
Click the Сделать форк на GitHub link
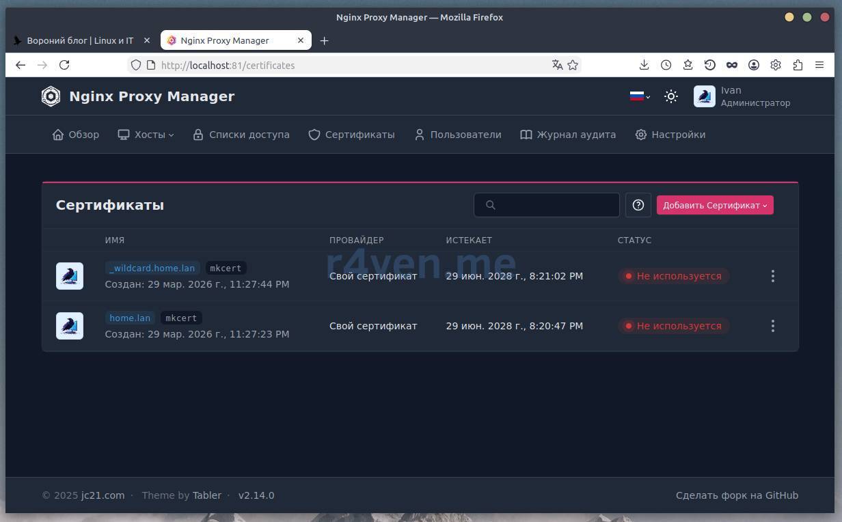point(736,495)
